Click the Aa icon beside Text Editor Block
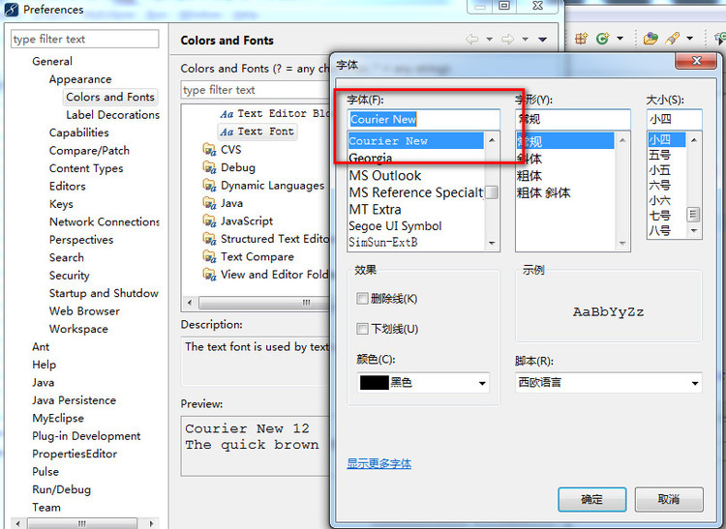The height and width of the screenshot is (529, 726). tap(227, 114)
